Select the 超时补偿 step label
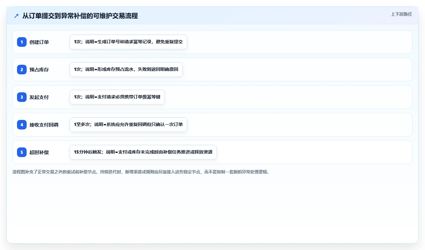 [x=39, y=152]
